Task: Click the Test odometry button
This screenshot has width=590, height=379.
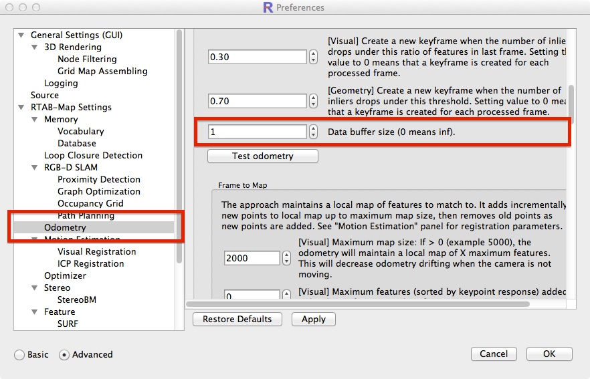Action: coord(262,156)
